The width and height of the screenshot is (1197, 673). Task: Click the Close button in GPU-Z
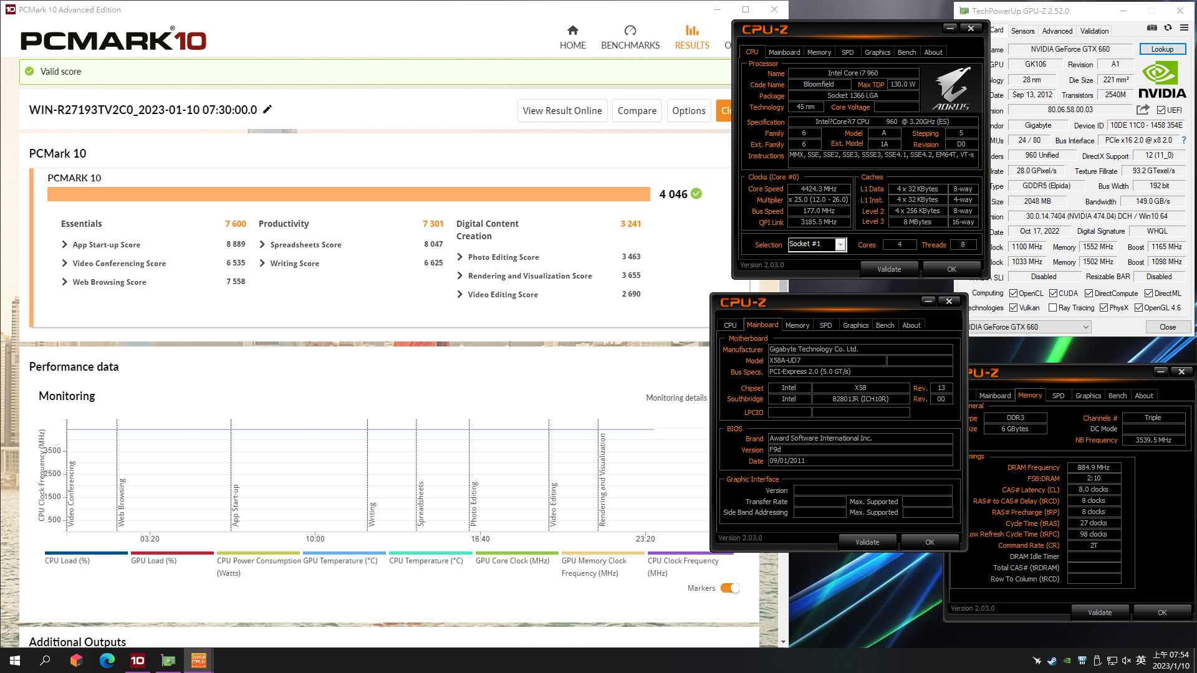tap(1168, 327)
